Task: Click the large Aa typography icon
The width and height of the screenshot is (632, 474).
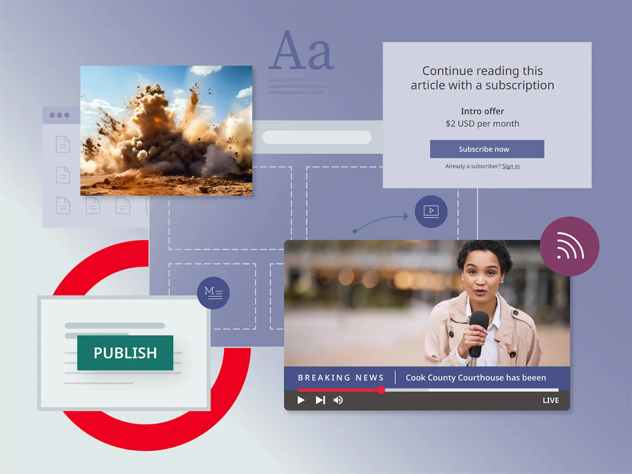Action: (301, 54)
